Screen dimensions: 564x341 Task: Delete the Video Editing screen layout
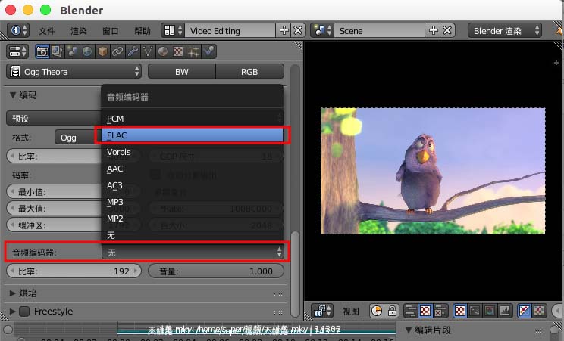click(x=298, y=30)
